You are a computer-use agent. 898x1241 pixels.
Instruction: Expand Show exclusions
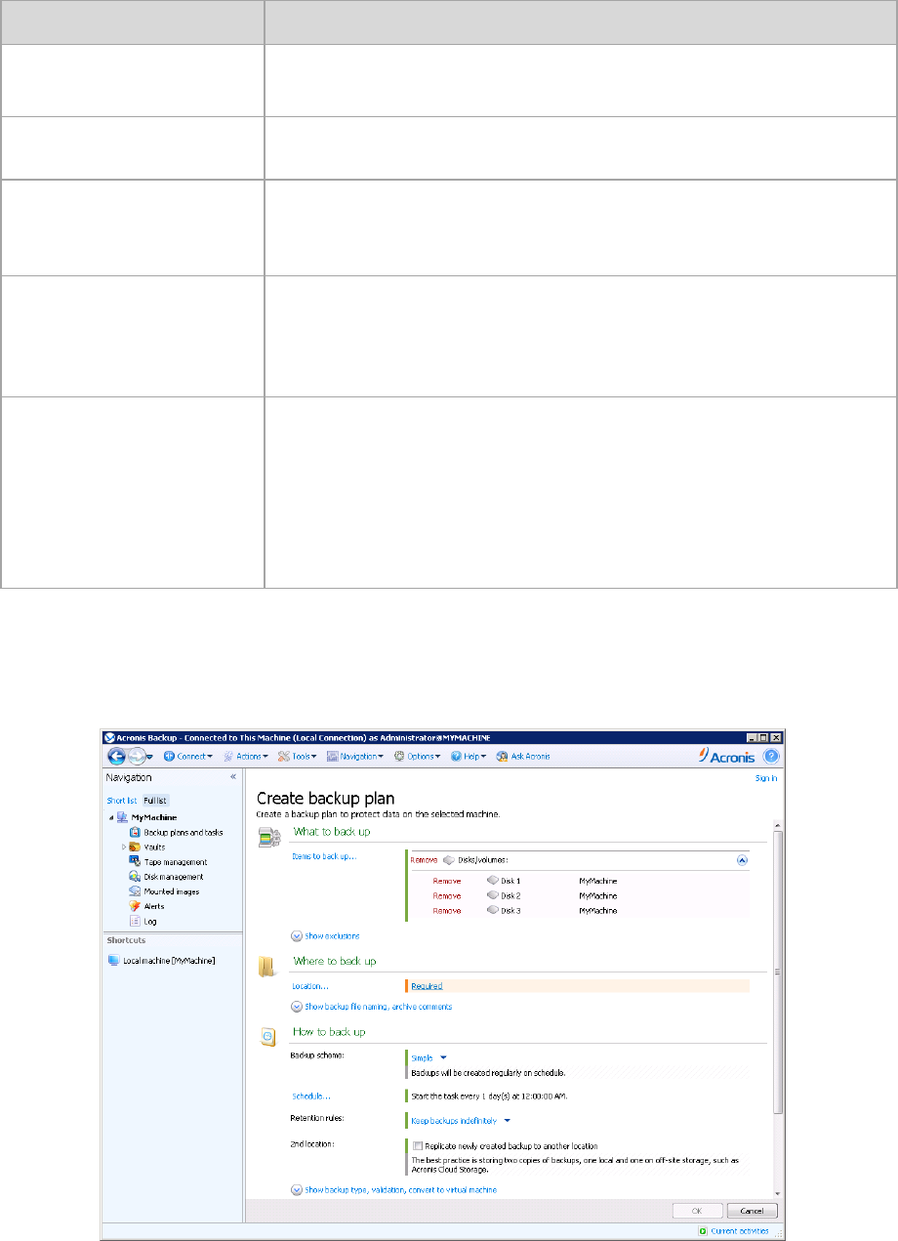pos(325,936)
